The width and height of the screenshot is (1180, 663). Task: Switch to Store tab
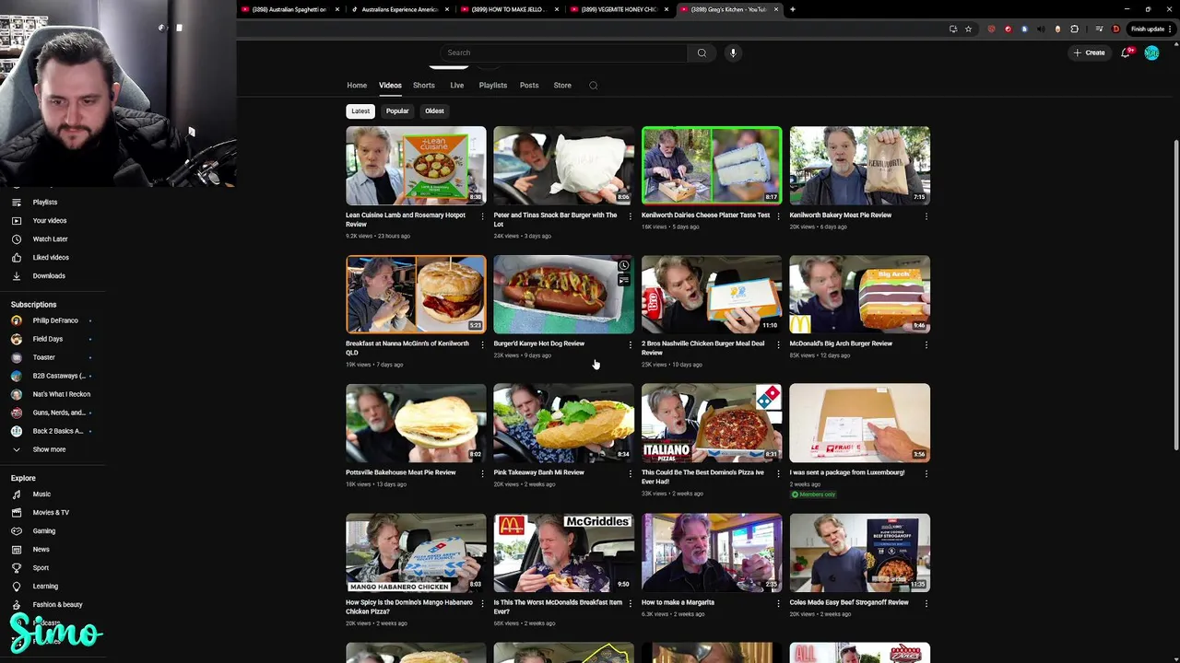(562, 86)
